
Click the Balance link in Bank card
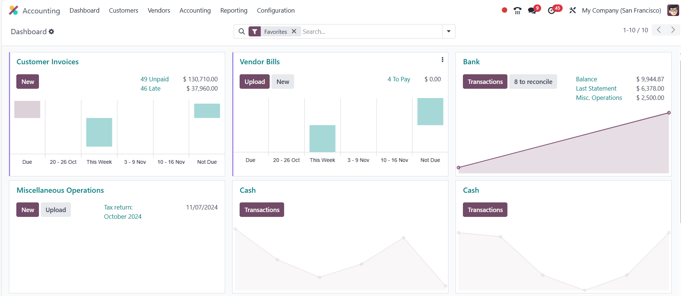(586, 79)
